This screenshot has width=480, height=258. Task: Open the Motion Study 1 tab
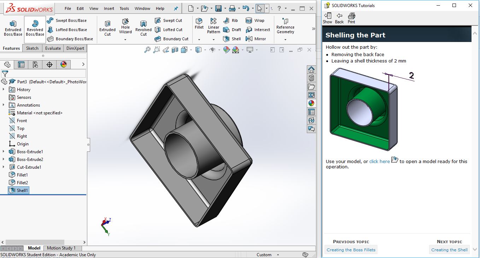[61, 248]
